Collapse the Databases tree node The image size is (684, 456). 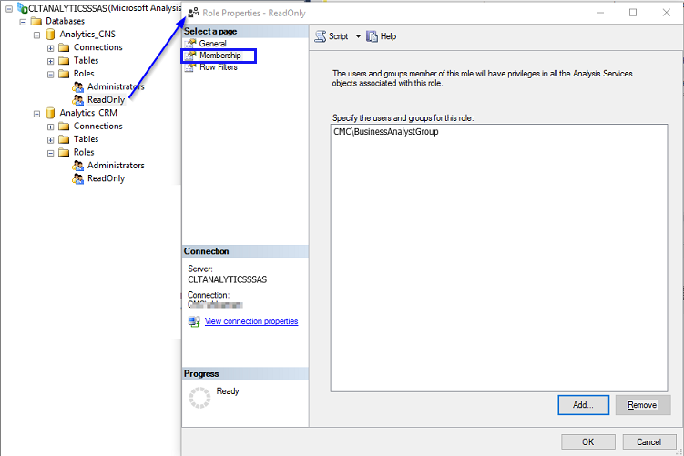pos(24,21)
